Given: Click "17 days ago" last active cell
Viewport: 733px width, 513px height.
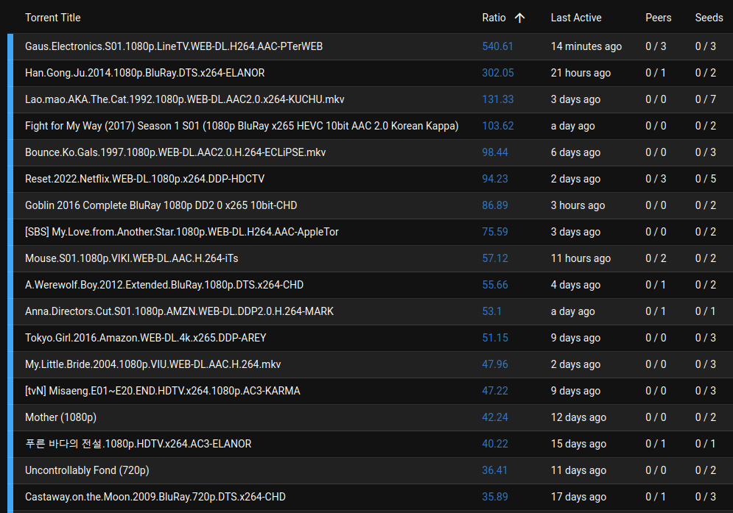Looking at the screenshot, I should point(578,497).
